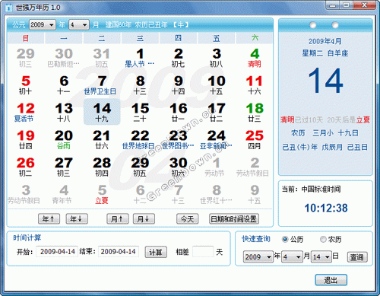
Task: Click 当前: 中国标准时间 label
Action: click(x=311, y=189)
